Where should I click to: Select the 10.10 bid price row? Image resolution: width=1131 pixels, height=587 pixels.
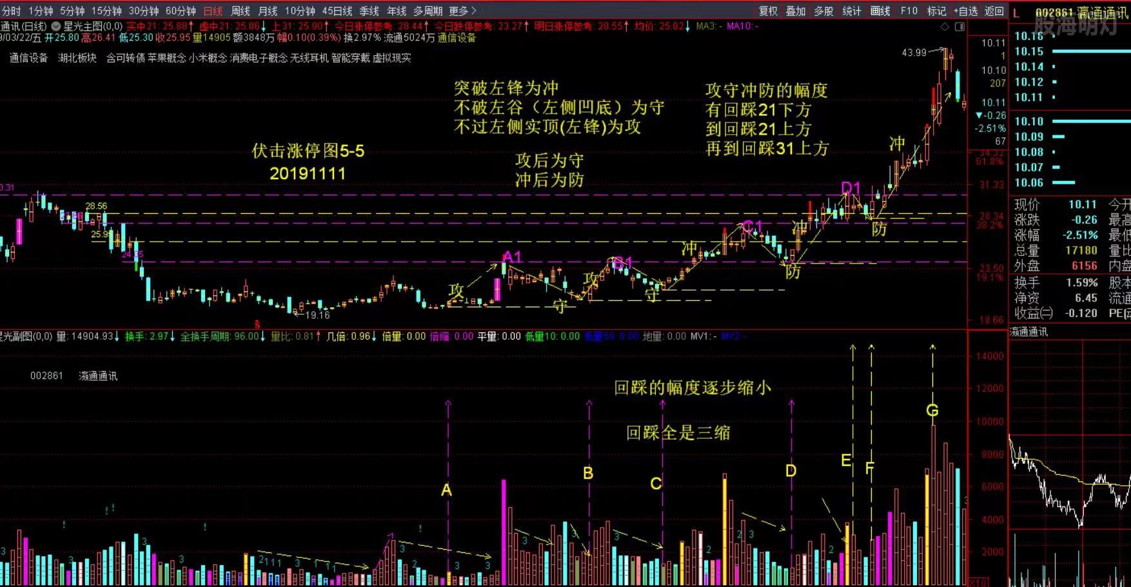1070,121
